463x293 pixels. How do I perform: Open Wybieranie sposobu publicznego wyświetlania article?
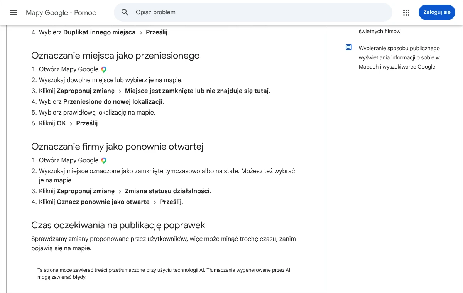399,57
